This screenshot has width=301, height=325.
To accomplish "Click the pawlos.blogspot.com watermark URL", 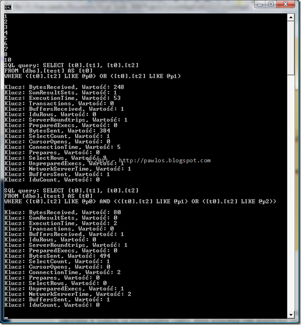I will click(165, 160).
